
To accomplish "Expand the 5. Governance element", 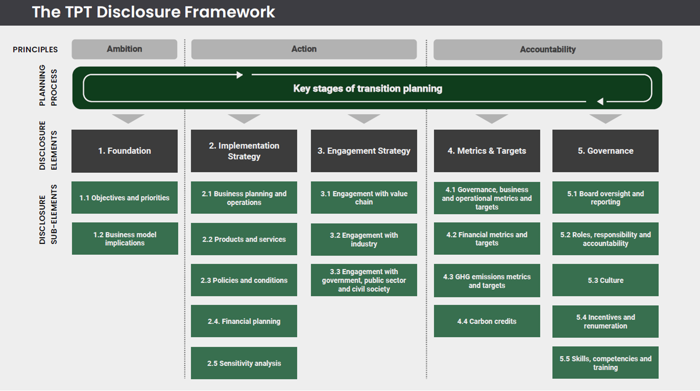I will click(x=605, y=151).
